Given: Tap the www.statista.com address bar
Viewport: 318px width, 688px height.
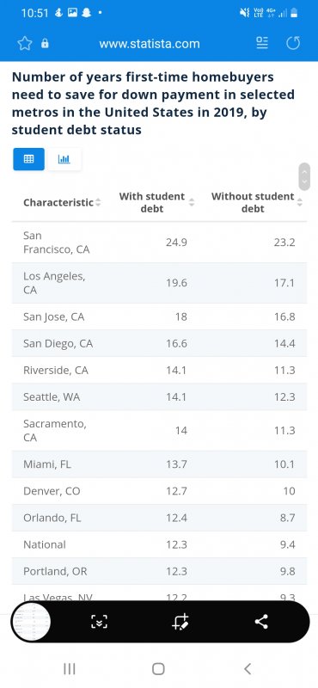Looking at the screenshot, I should click(150, 44).
